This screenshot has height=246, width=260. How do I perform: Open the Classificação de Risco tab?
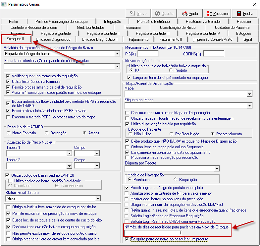point(178,28)
